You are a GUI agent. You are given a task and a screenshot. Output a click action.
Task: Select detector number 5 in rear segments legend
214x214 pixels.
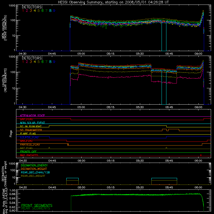[39, 62]
